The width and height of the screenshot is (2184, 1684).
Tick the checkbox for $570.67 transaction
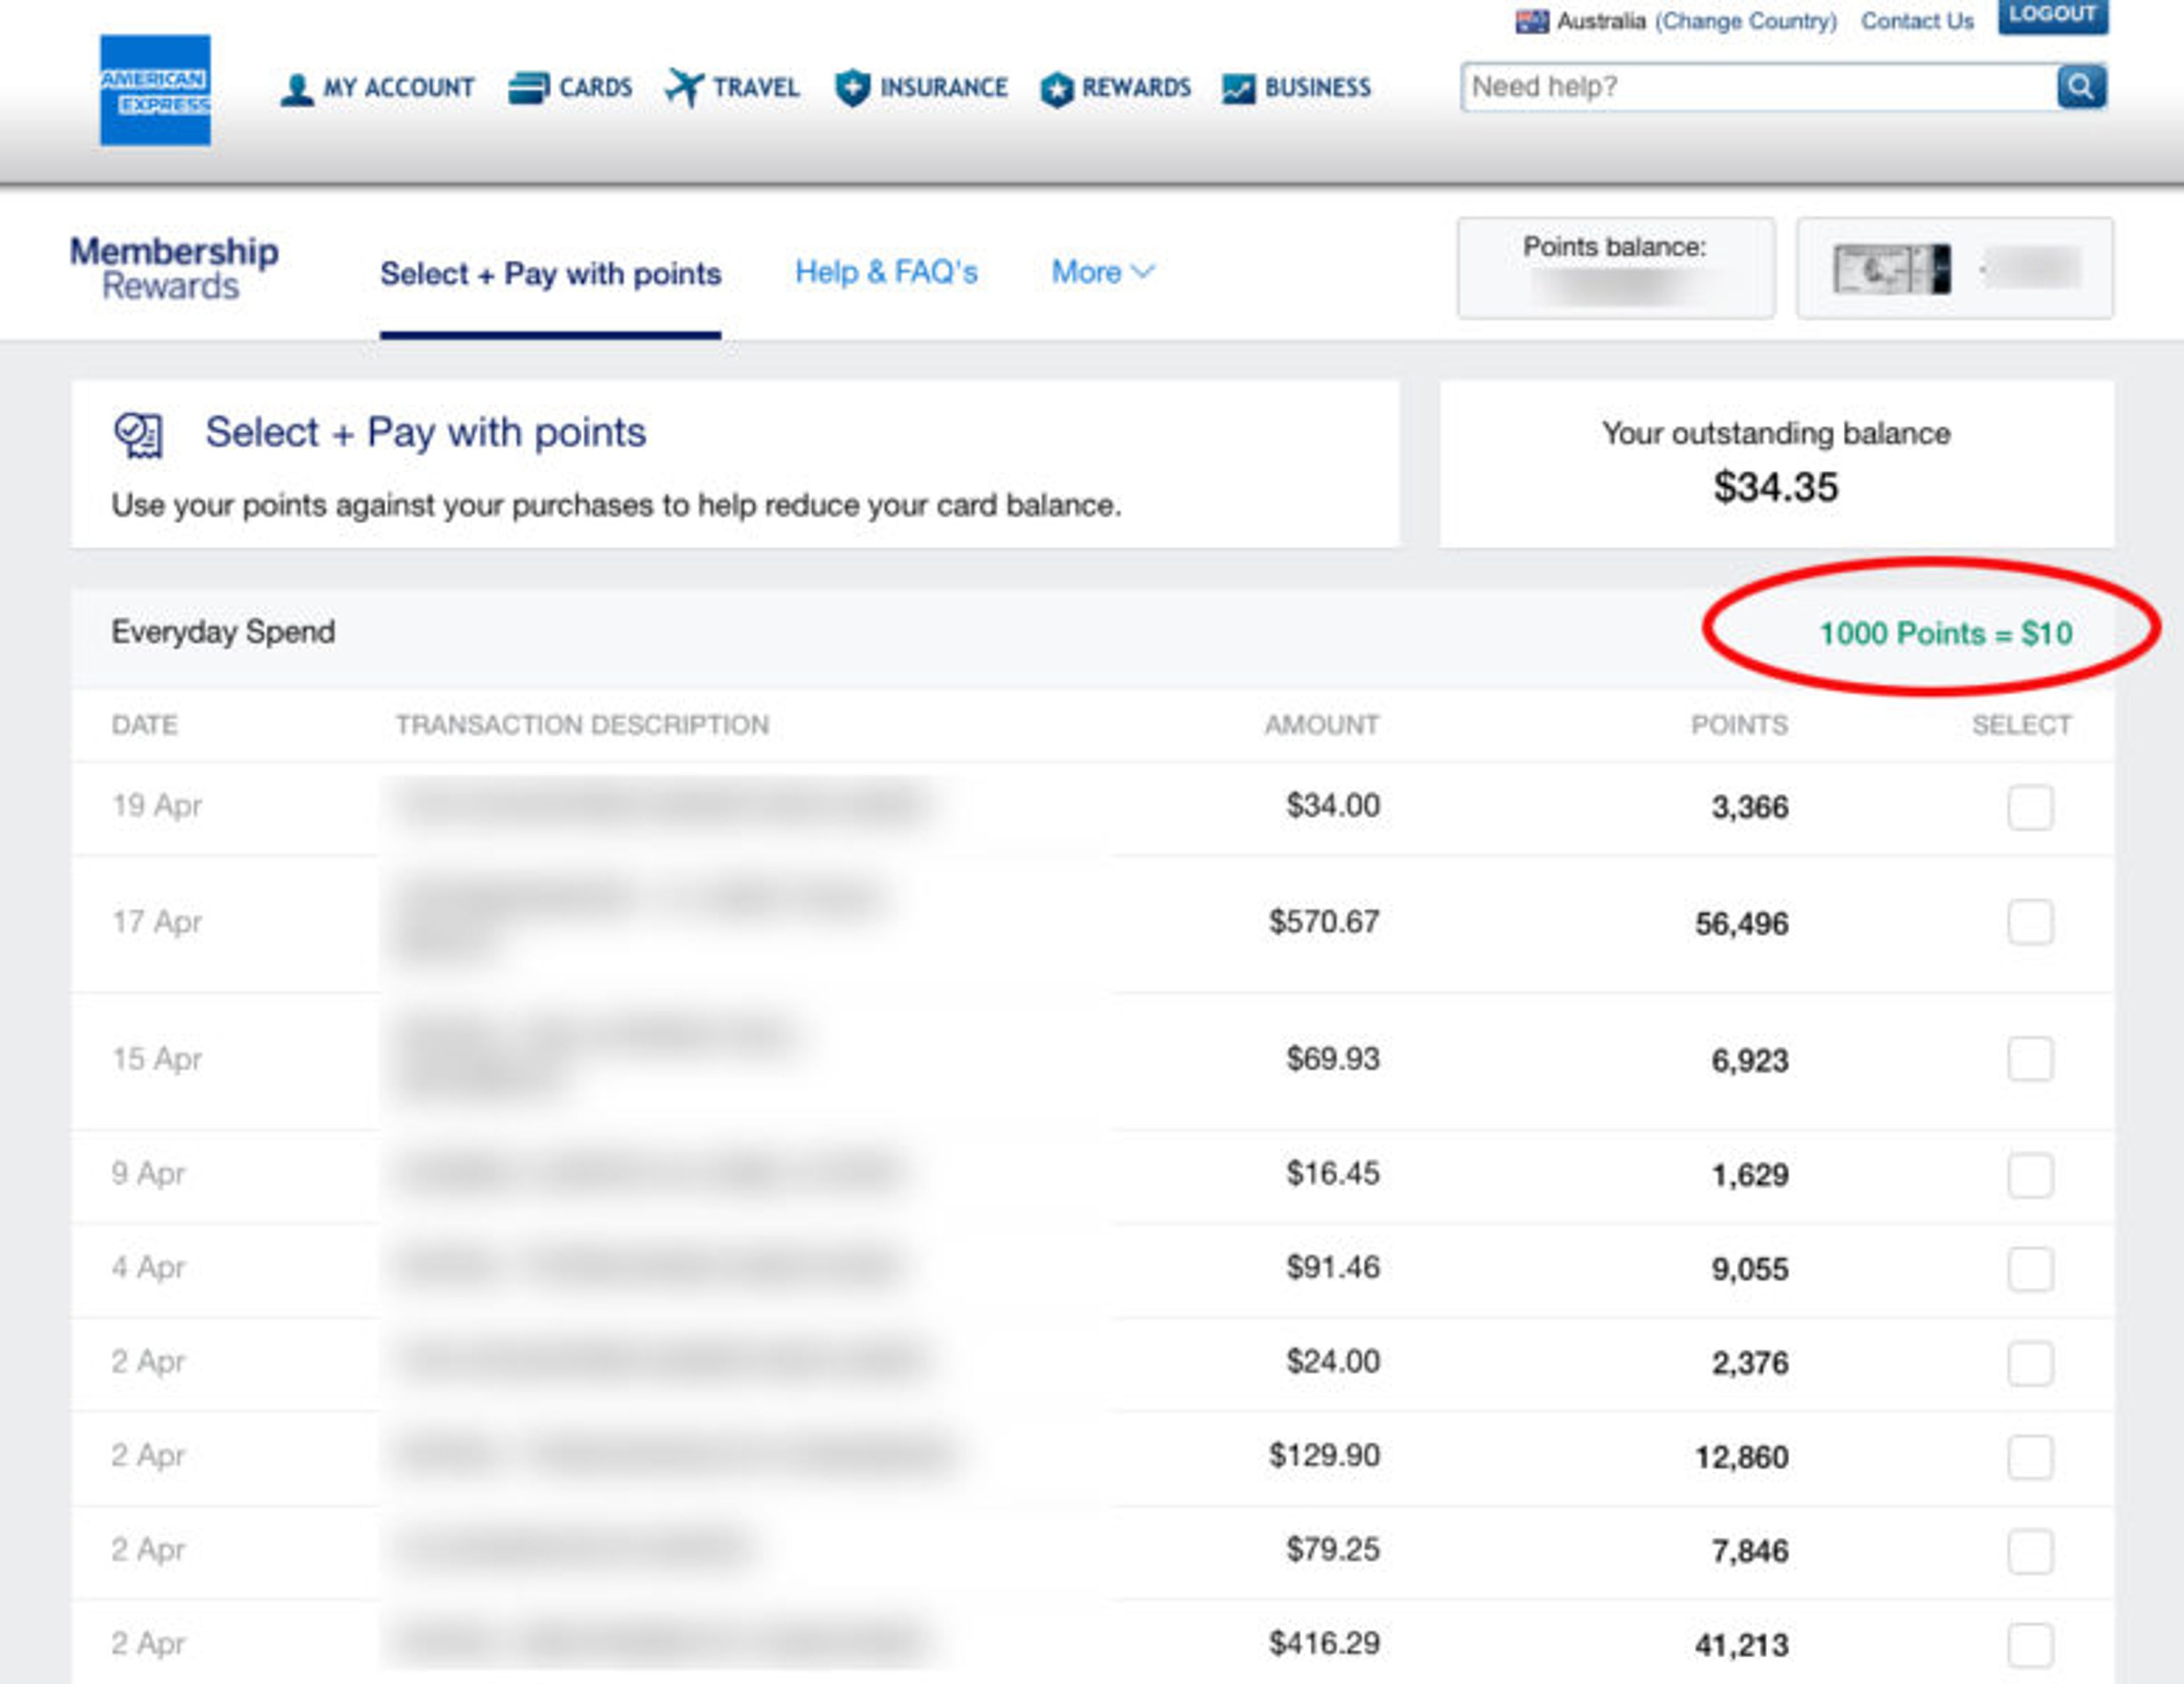[x=2030, y=922]
